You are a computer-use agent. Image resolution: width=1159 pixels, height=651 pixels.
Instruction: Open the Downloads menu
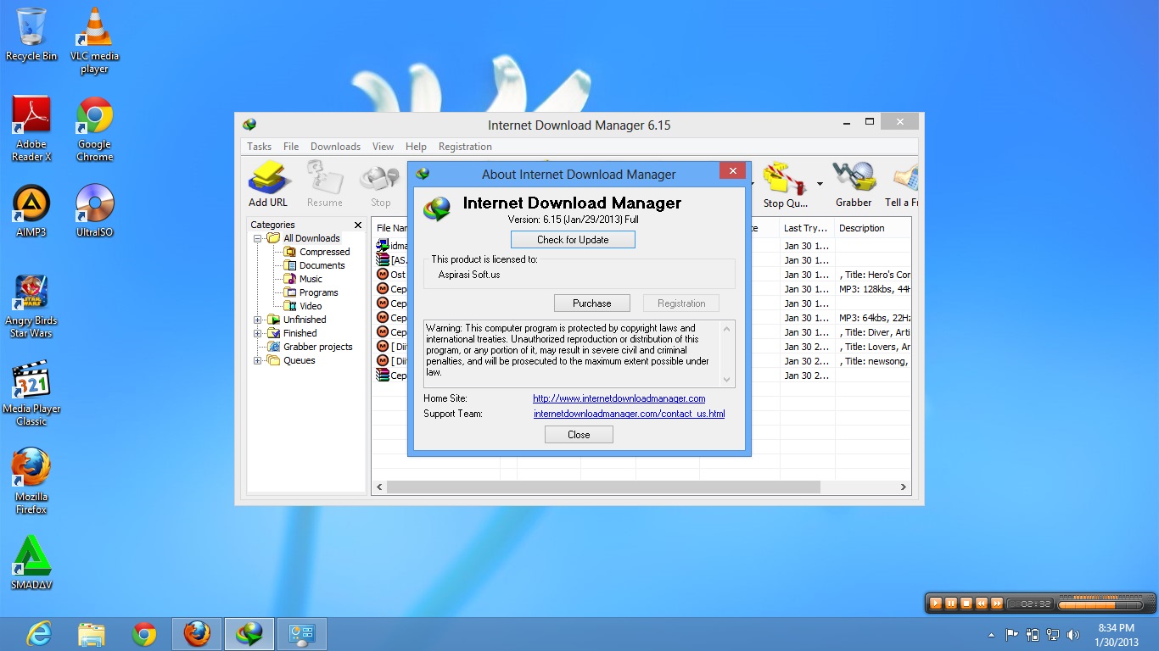click(x=335, y=147)
